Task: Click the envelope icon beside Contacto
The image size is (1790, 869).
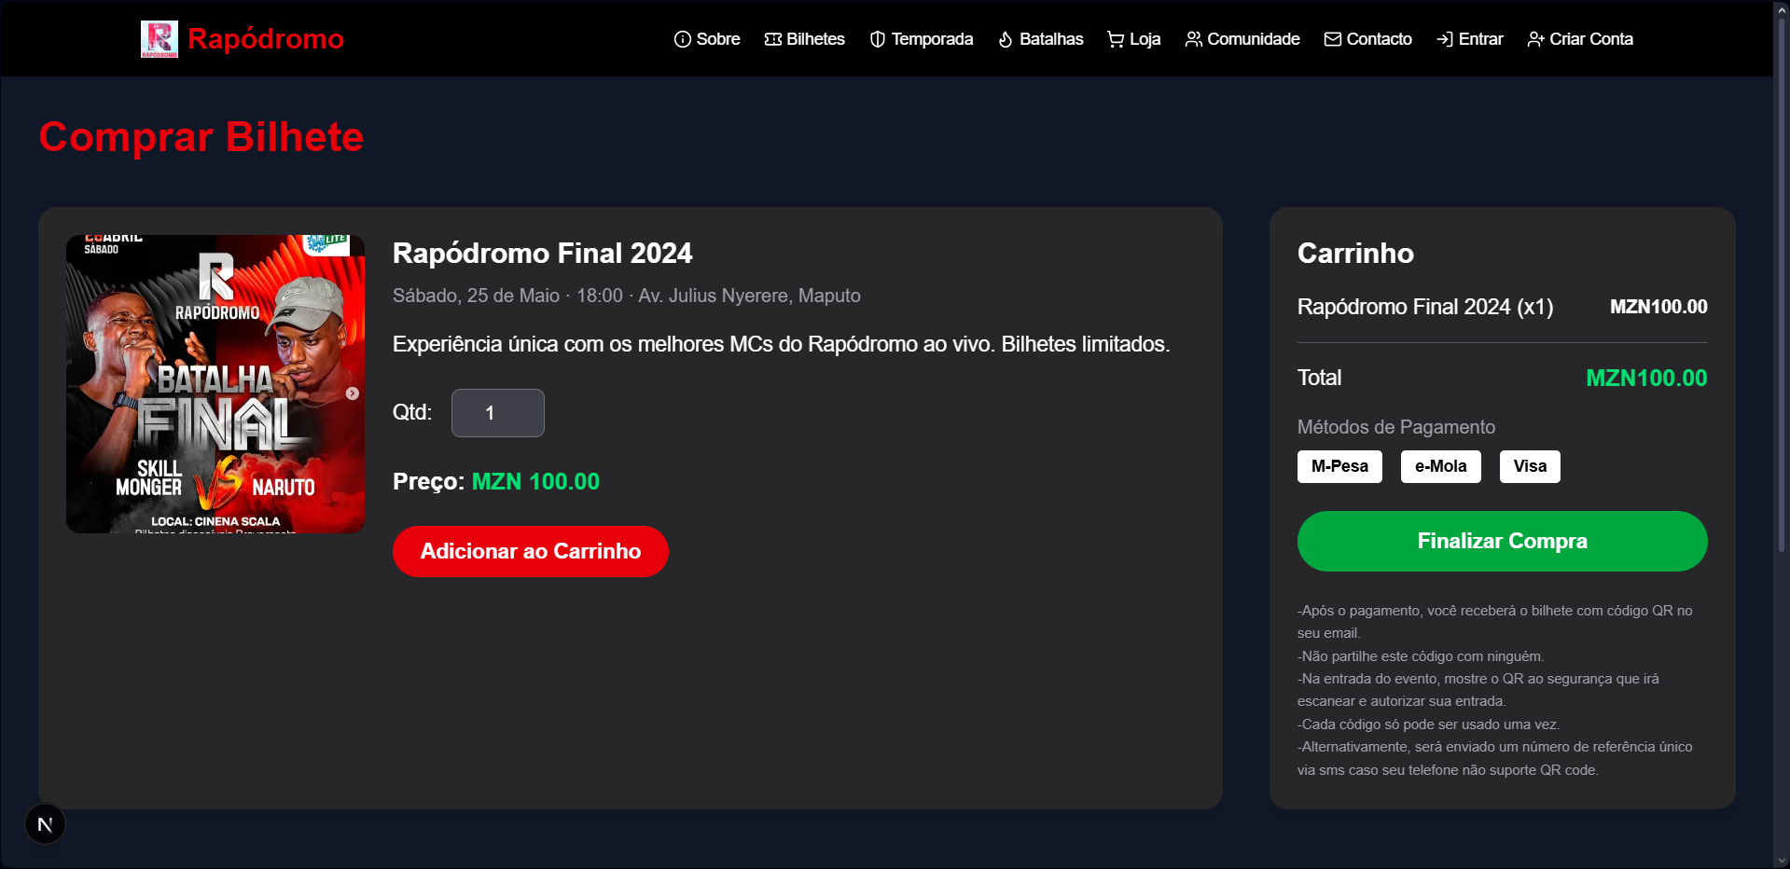Action: (1333, 39)
